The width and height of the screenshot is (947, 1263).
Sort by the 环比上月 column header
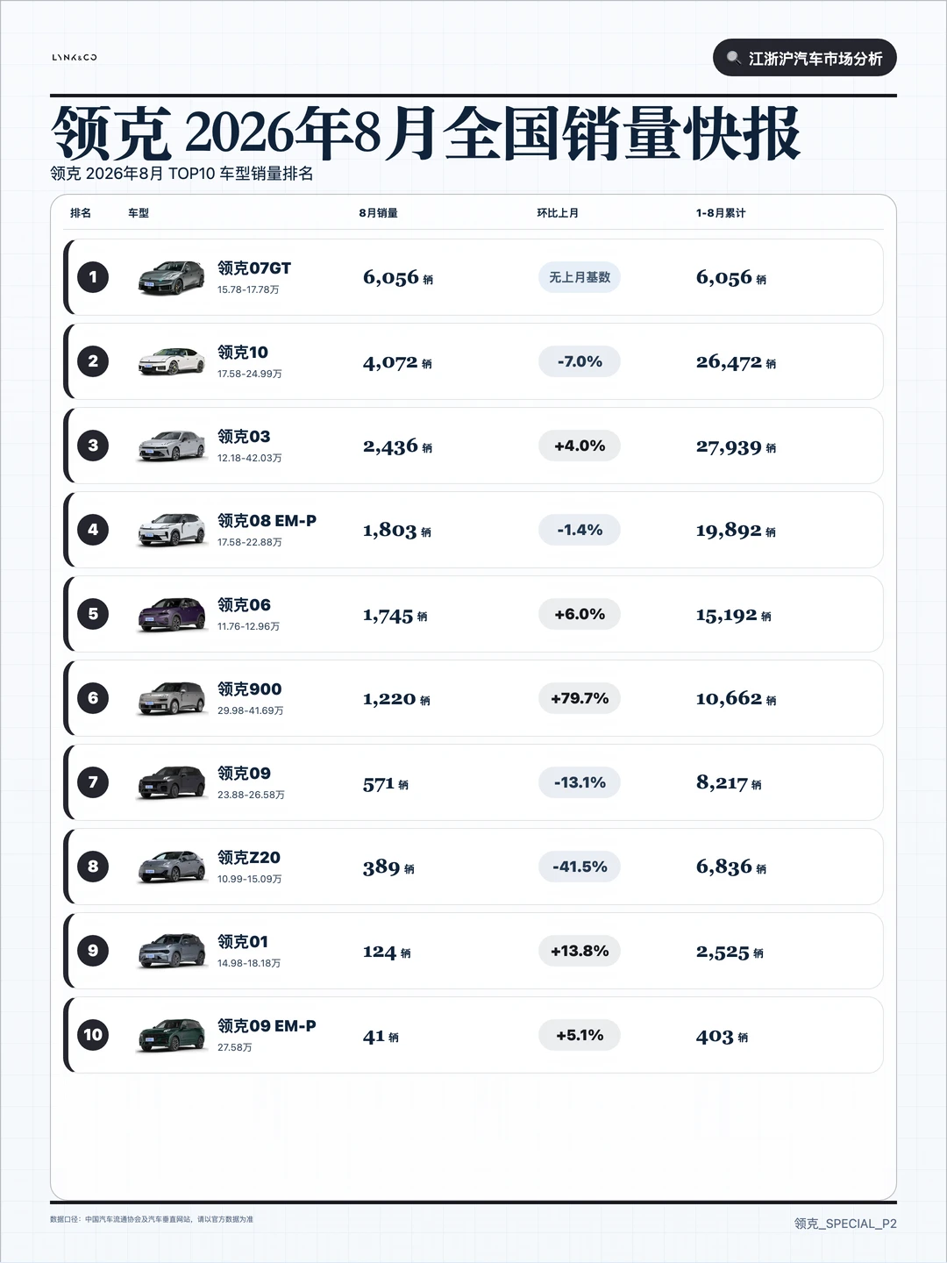click(x=558, y=213)
